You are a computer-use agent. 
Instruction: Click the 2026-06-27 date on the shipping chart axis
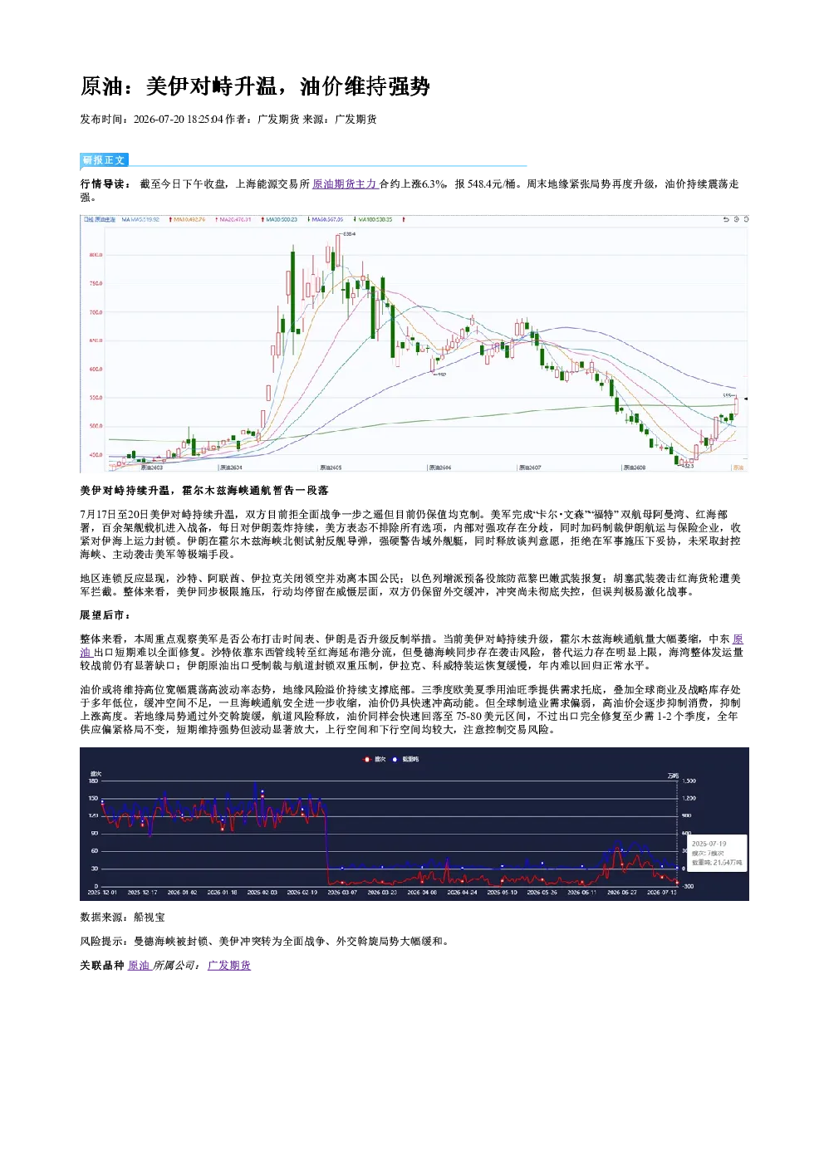[x=622, y=893]
